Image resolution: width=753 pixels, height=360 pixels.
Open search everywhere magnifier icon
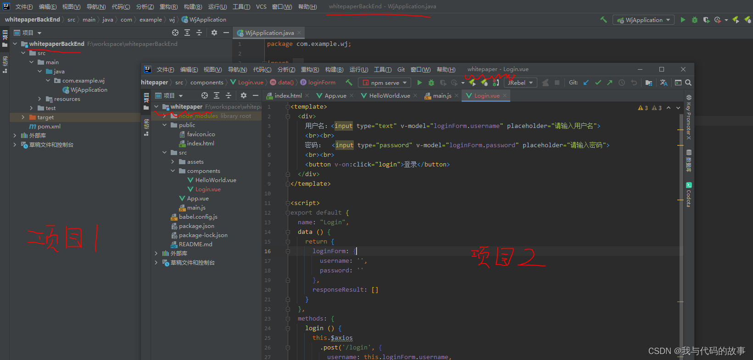point(688,83)
